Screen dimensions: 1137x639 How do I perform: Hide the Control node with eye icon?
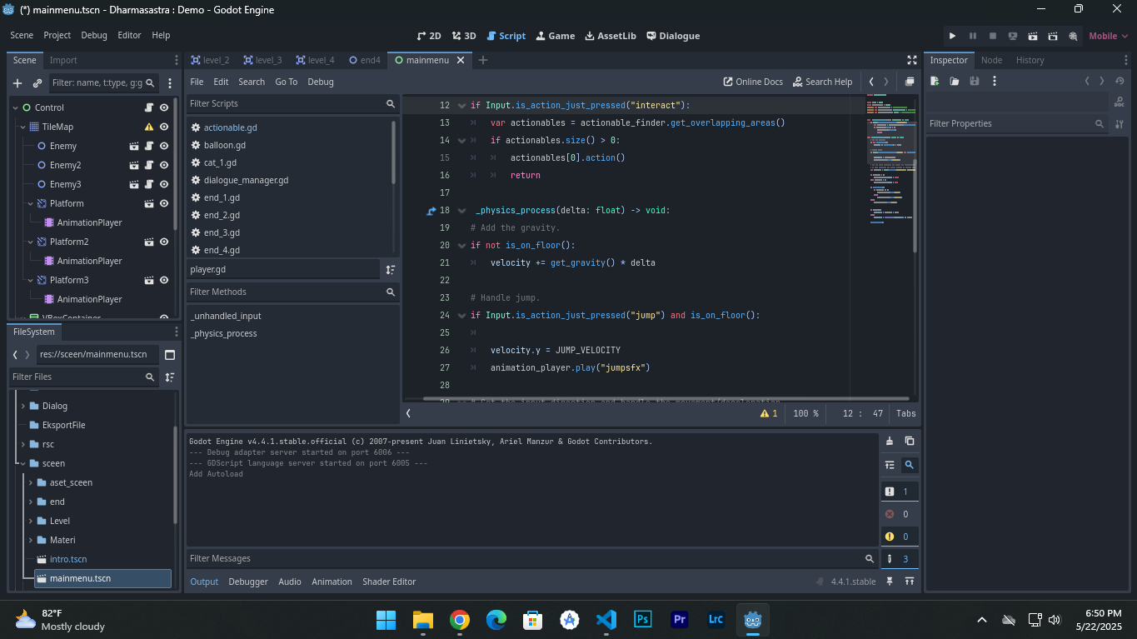coord(164,107)
